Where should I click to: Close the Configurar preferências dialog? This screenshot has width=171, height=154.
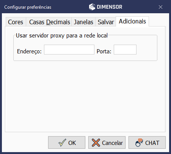click(x=160, y=7)
